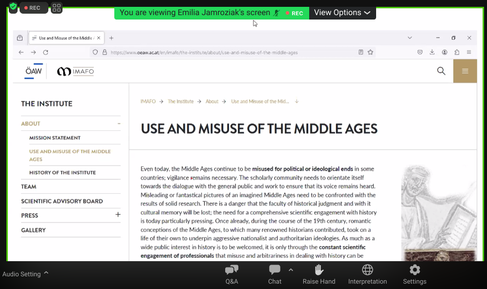Expand the PRESS sidebar section
Screen dimensions: 487x289
pos(118,215)
